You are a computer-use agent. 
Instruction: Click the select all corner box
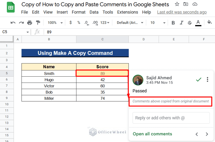[x=7, y=39]
